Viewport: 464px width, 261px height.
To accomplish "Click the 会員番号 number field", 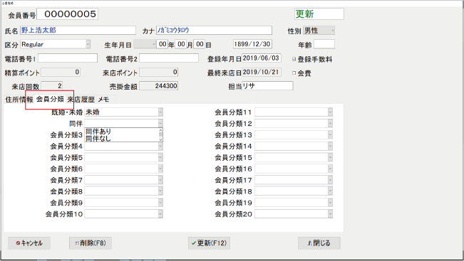I will pyautogui.click(x=68, y=14).
